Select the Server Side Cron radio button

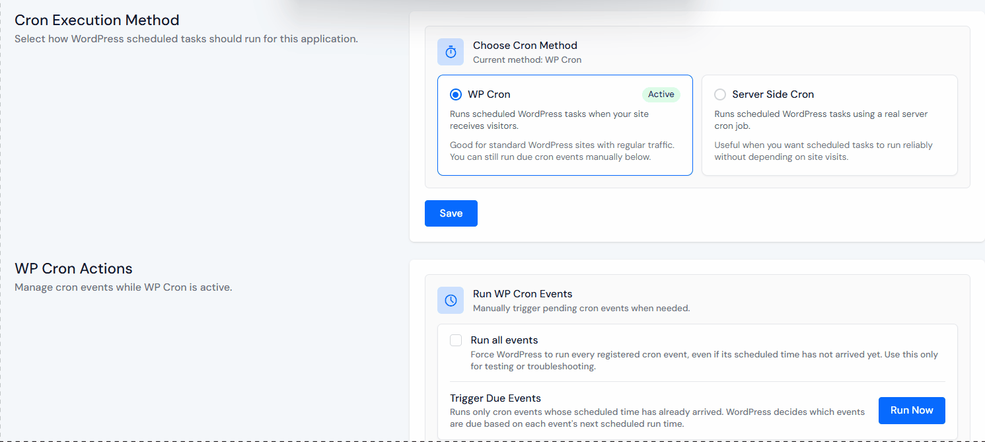coord(720,94)
